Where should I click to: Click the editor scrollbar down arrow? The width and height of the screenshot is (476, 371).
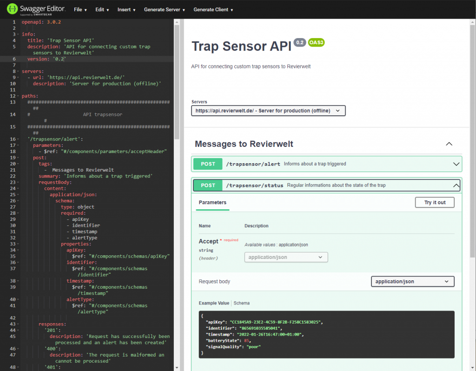tap(177, 368)
